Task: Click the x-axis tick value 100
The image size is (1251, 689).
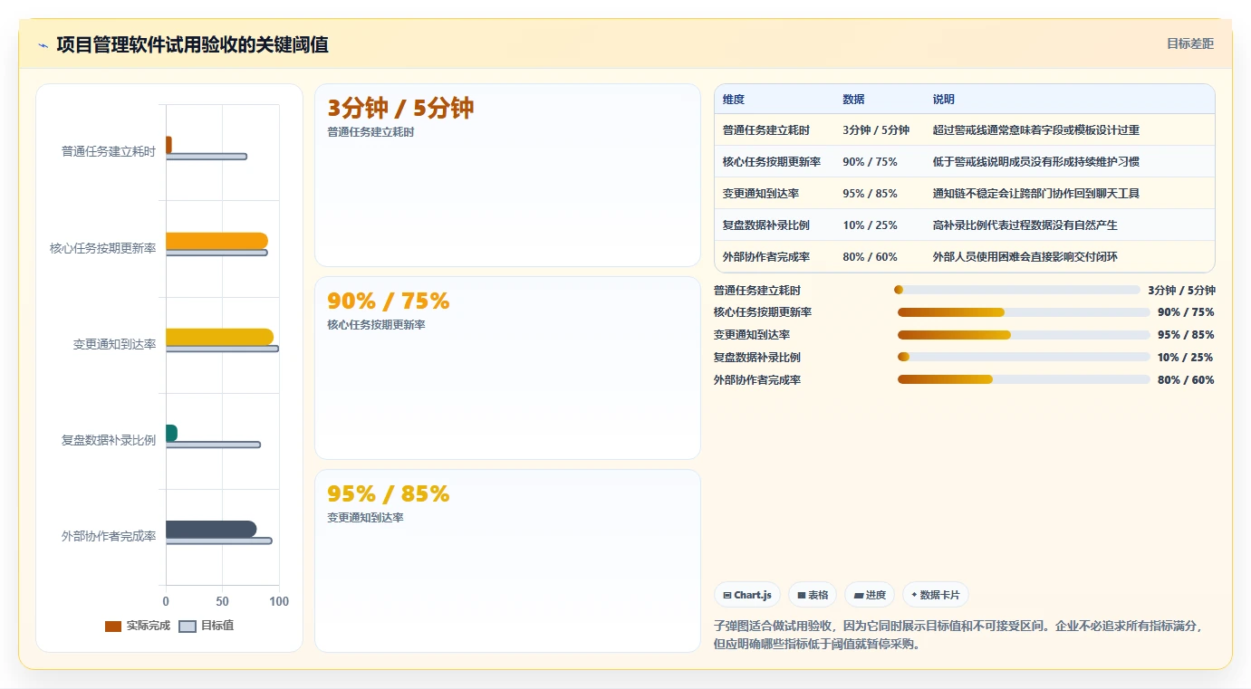Action: 279,601
